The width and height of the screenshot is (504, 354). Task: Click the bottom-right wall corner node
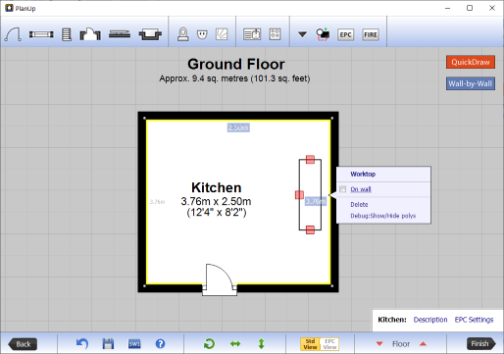coord(332,286)
